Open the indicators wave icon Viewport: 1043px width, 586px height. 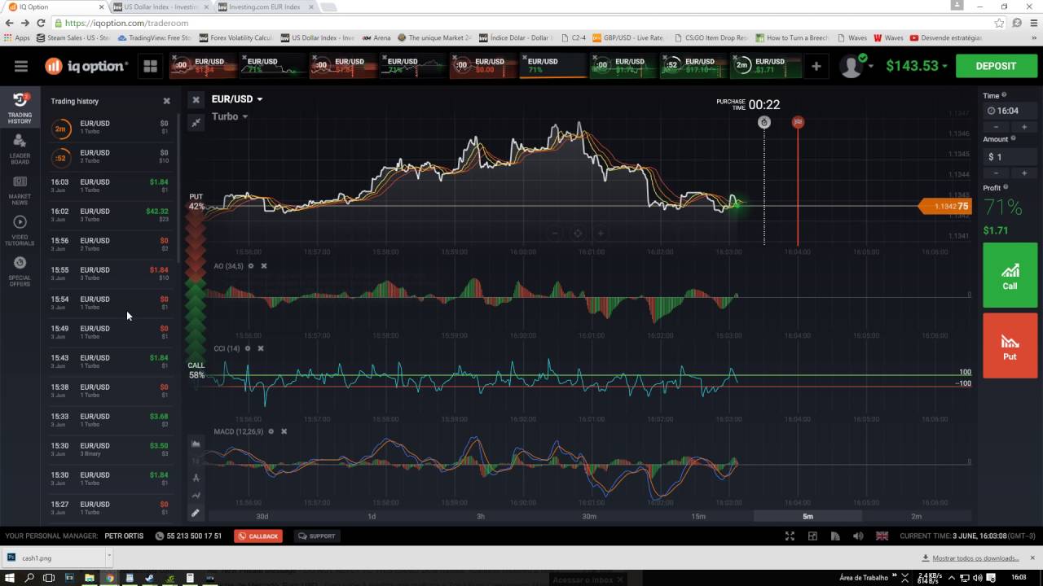point(196,496)
